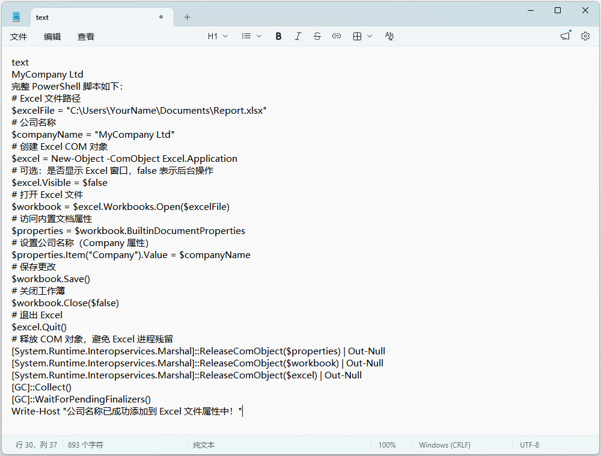Viewport: 601px width, 456px height.
Task: Click the $workbook.Close($false) line
Action: [x=66, y=303]
